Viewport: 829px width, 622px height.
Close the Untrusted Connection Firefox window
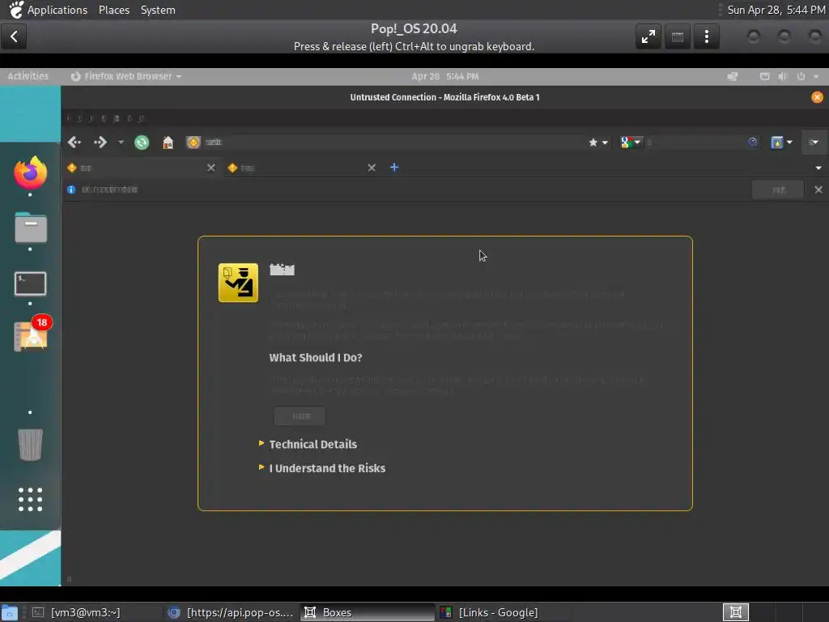[x=817, y=97]
